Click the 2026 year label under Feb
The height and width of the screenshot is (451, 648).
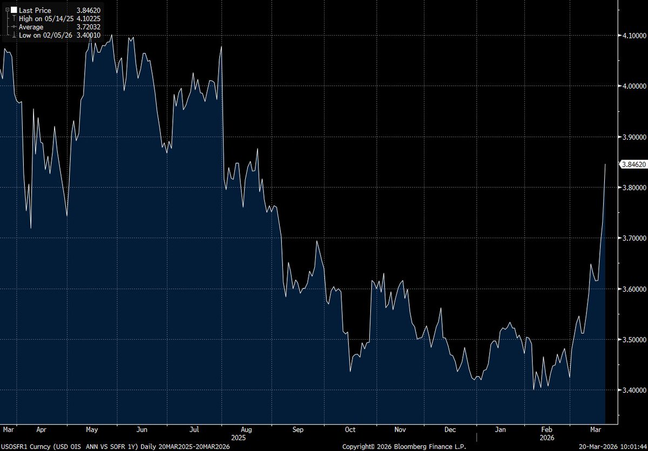point(547,437)
